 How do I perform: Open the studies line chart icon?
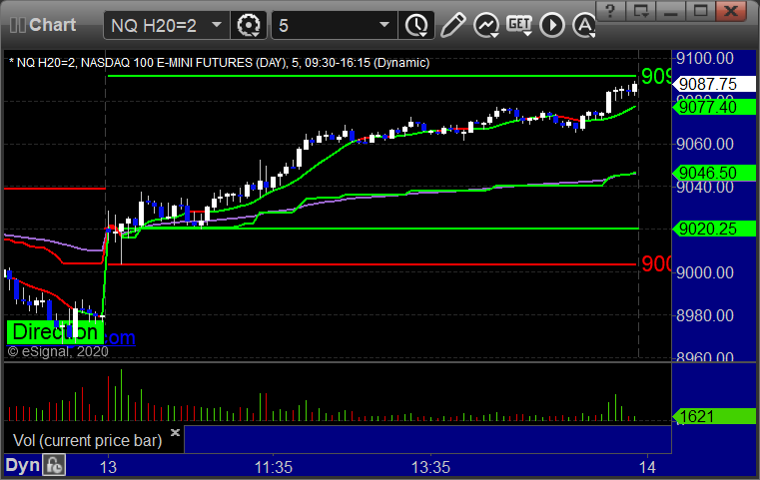click(x=486, y=25)
